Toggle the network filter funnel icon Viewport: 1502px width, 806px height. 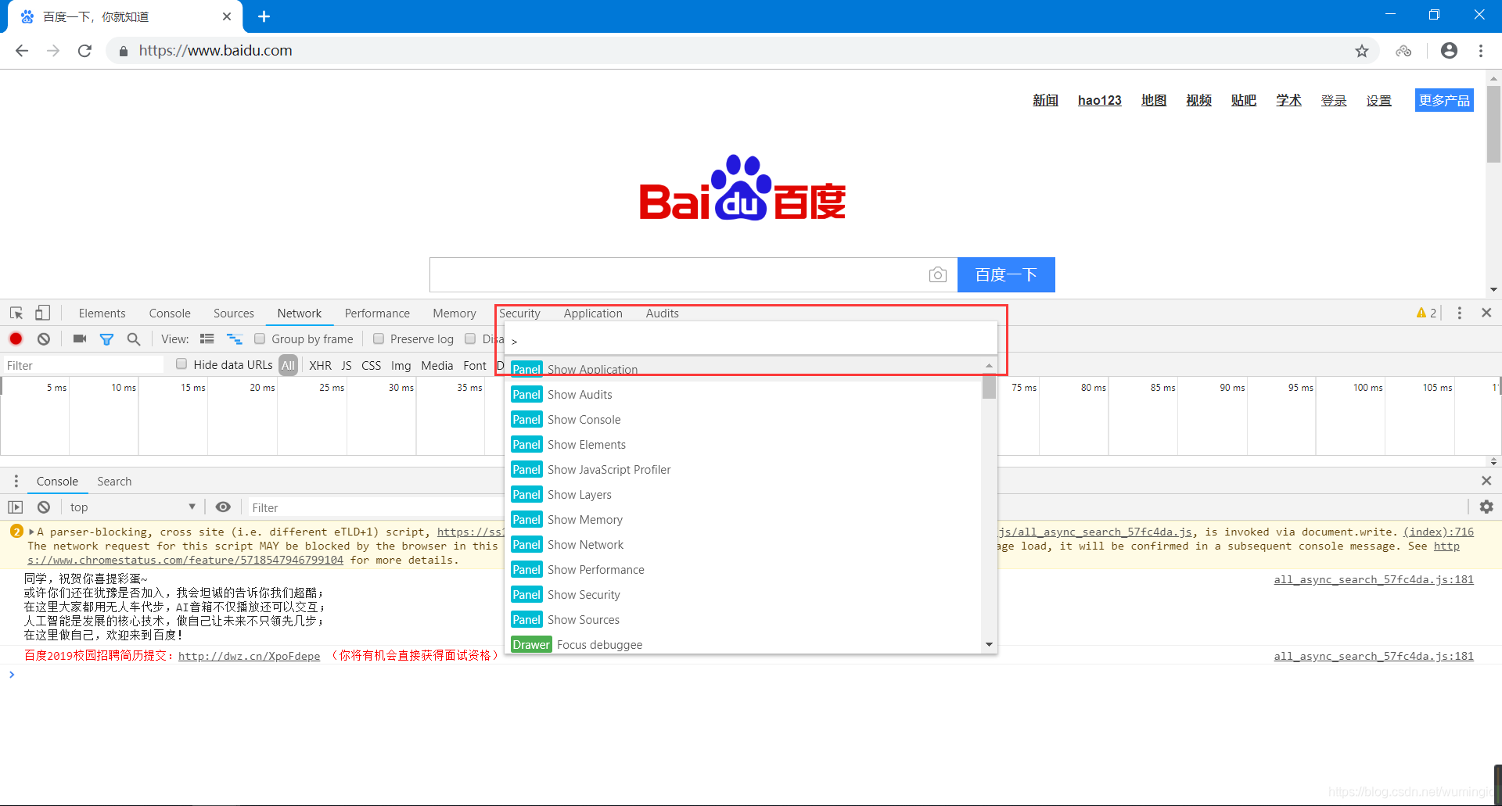pyautogui.click(x=106, y=339)
